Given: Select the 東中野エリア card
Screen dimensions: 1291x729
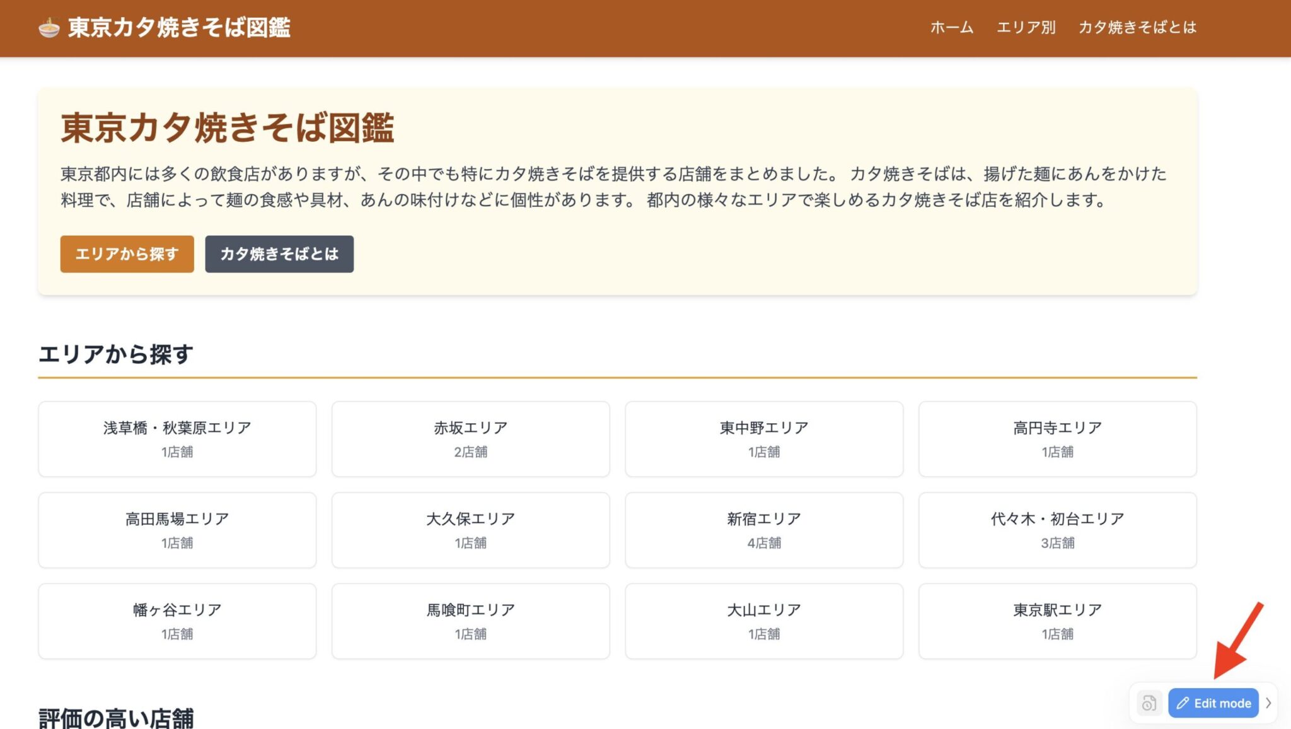Looking at the screenshot, I should pyautogui.click(x=763, y=438).
